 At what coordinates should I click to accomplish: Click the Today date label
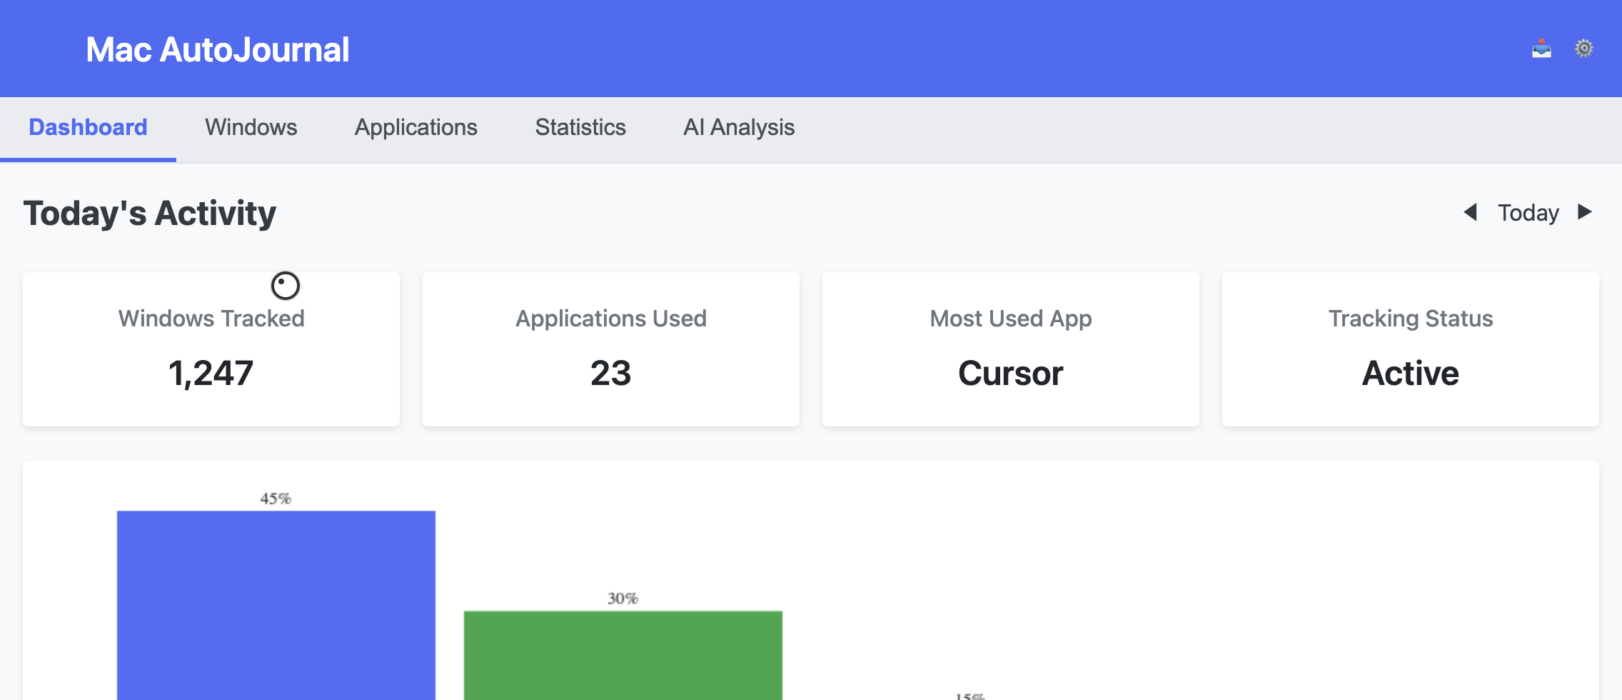tap(1526, 212)
